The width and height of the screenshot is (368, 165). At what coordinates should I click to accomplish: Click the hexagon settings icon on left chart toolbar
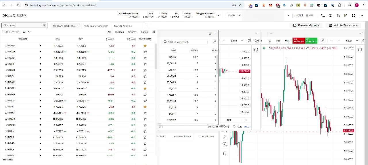pyautogui.click(x=257, y=41)
